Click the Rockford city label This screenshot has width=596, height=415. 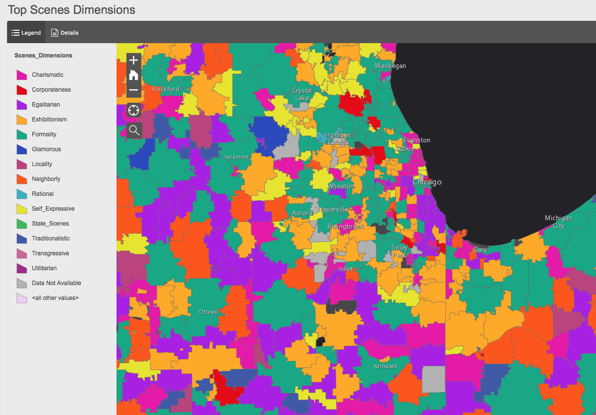coord(166,89)
